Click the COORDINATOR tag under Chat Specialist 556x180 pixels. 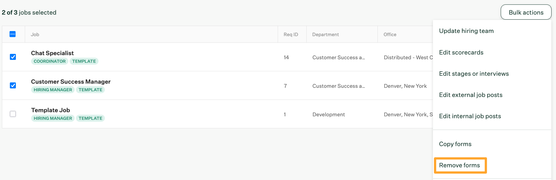(x=50, y=61)
